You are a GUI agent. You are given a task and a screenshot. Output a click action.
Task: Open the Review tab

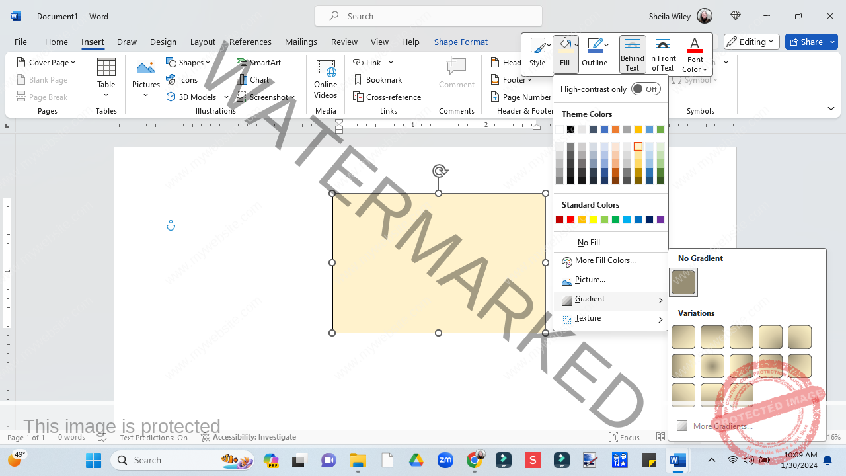344,42
